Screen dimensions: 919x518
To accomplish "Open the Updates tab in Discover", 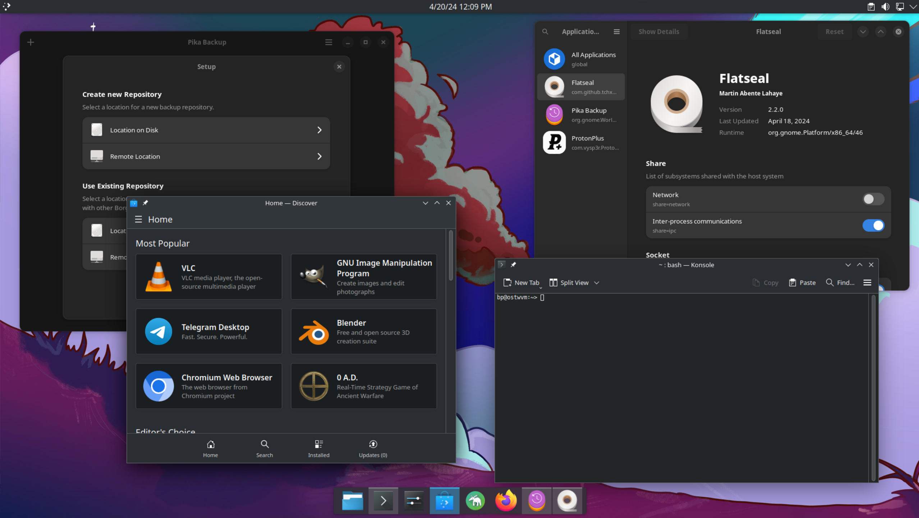I will tap(373, 448).
